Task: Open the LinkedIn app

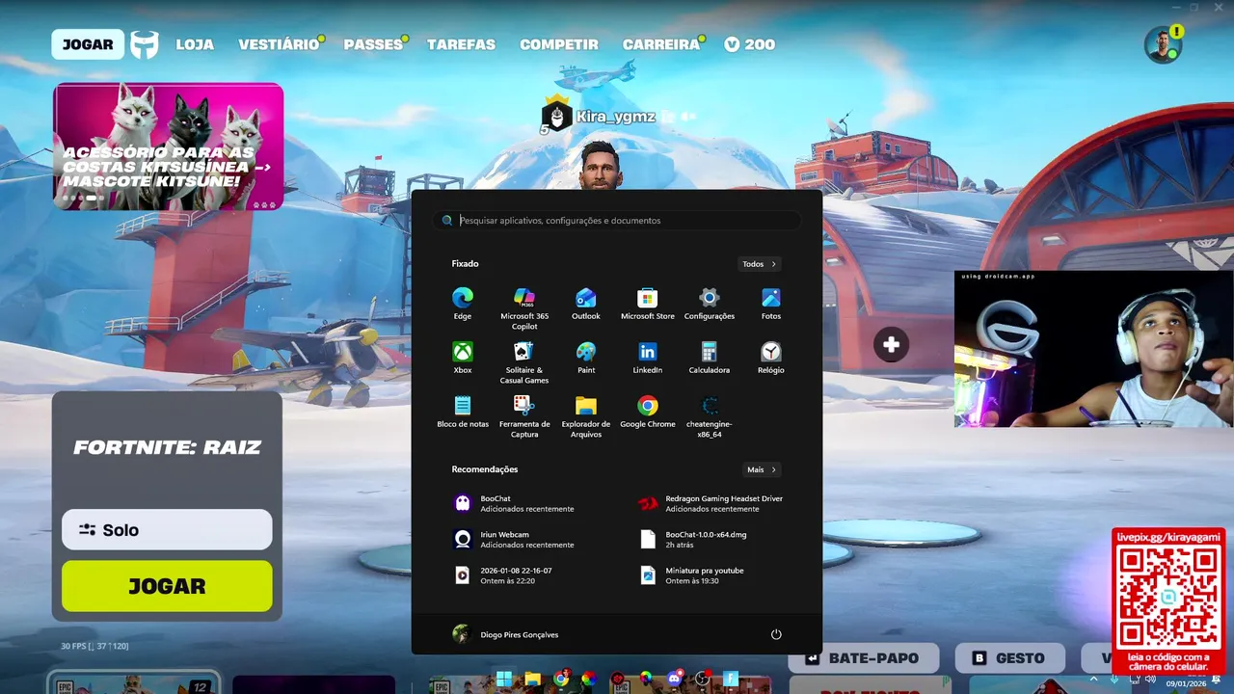Action: (648, 357)
